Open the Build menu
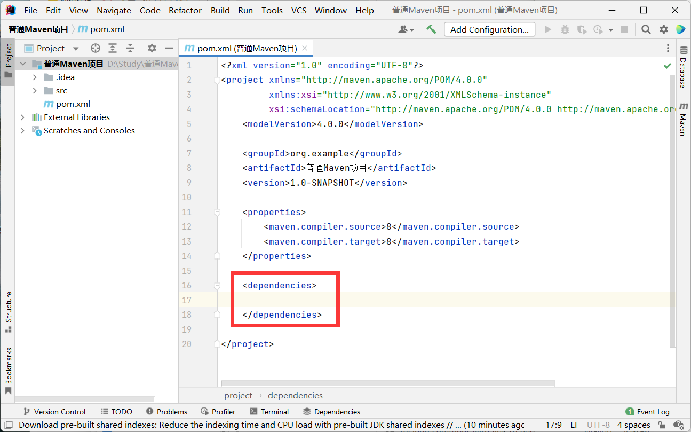Viewport: 691px width, 432px height. [220, 10]
